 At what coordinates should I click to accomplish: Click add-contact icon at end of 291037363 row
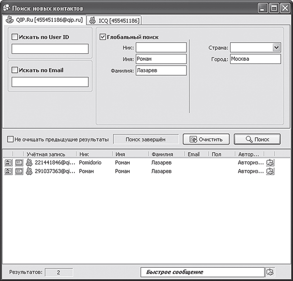[x=270, y=171]
